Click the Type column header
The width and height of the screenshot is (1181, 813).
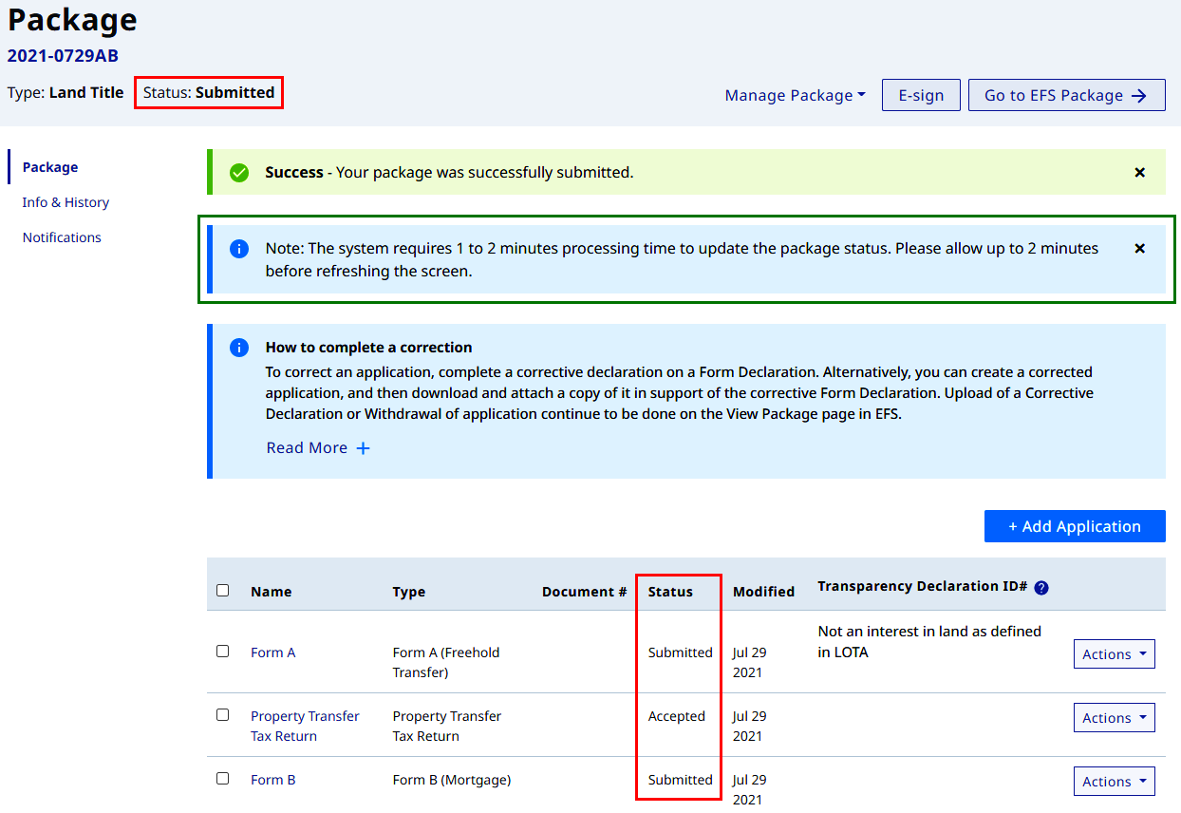[409, 592]
